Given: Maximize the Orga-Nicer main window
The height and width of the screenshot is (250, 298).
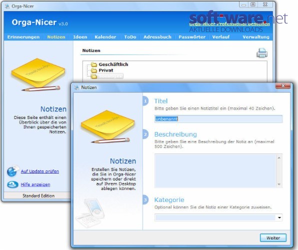Looking at the screenshot, I should [x=253, y=4].
